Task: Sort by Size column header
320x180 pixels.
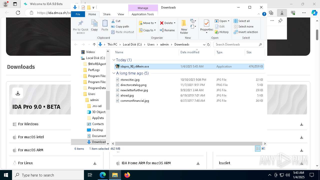Action: point(254,52)
